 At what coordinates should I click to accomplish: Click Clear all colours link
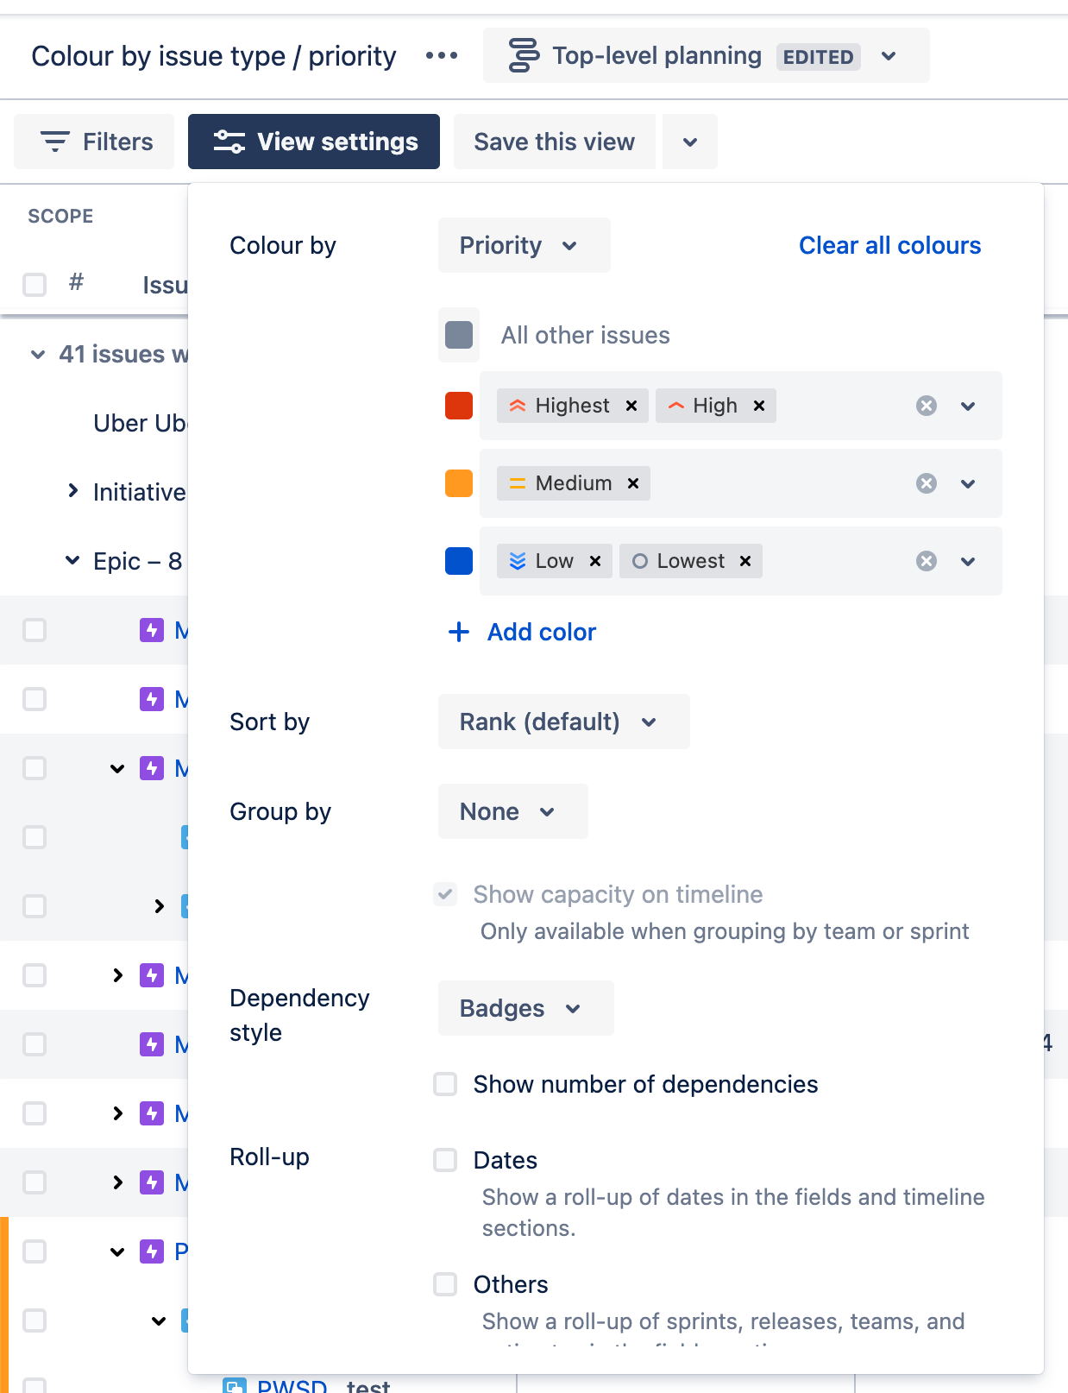(890, 245)
